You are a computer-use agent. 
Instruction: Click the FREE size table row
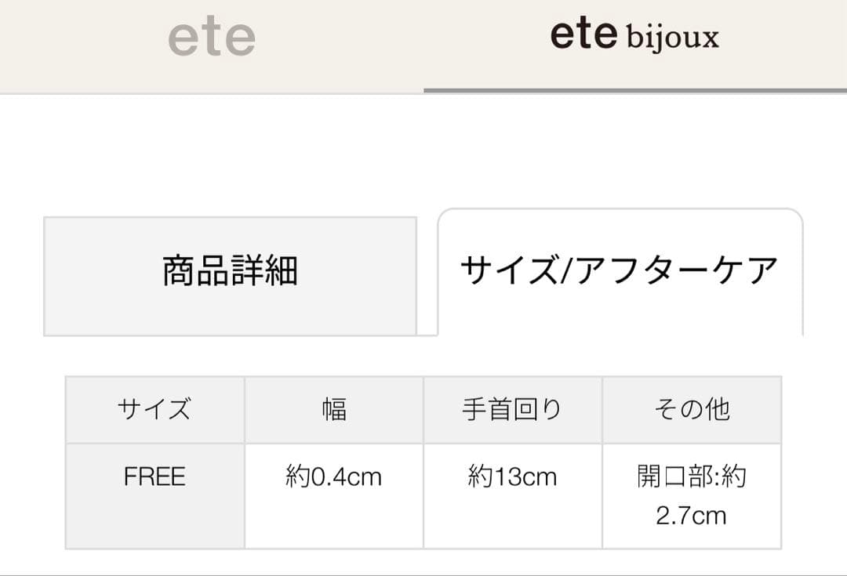coord(423,494)
